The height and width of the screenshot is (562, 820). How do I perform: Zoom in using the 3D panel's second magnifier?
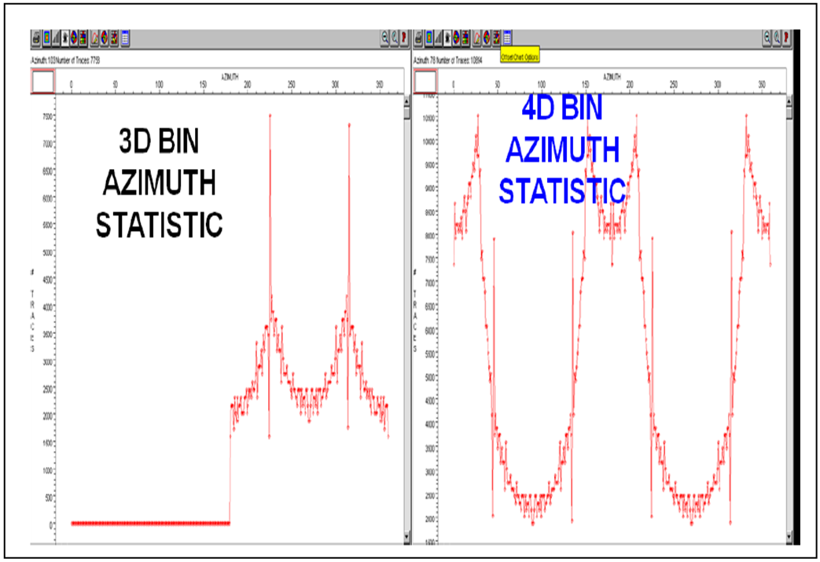coord(395,37)
